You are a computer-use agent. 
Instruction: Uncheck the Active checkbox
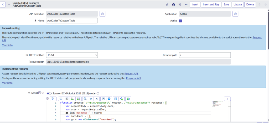(180, 21)
